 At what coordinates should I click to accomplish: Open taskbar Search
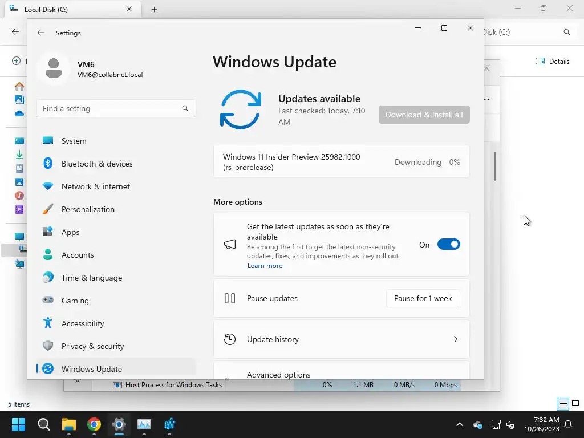[43, 424]
